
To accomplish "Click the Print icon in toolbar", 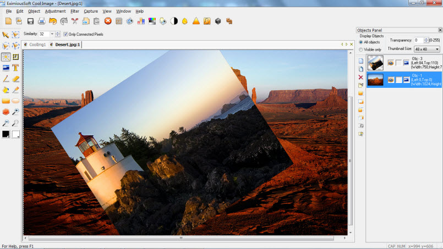I will click(x=41, y=21).
